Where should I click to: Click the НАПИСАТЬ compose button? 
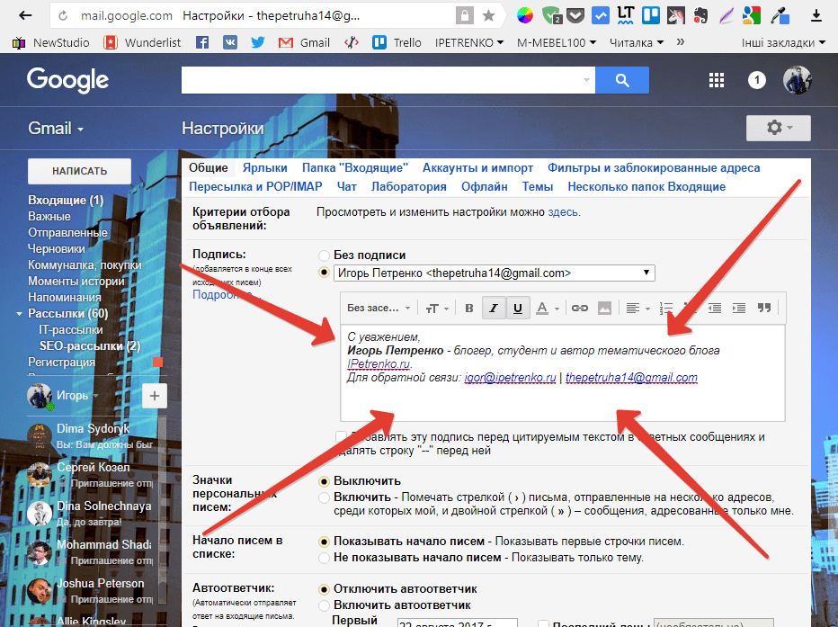(x=79, y=171)
